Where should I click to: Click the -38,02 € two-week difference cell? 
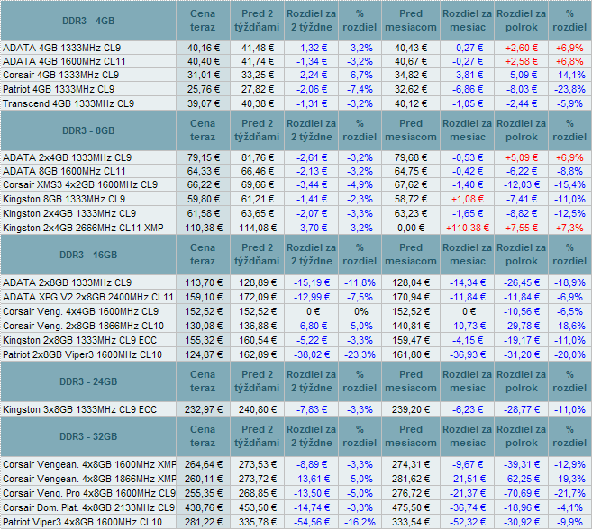pos(312,354)
